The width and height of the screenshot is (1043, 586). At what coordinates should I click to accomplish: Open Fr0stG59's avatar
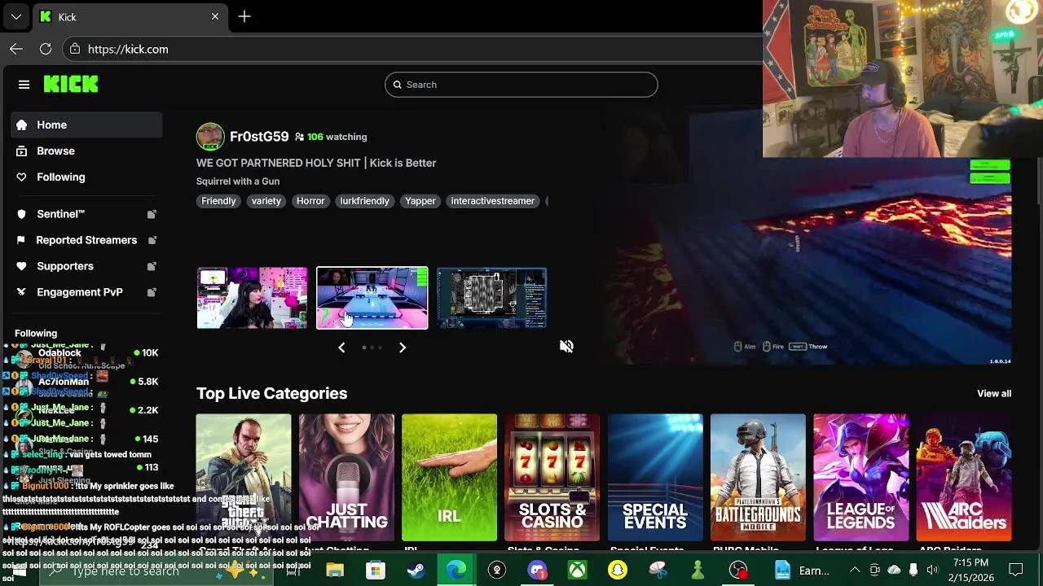point(210,137)
